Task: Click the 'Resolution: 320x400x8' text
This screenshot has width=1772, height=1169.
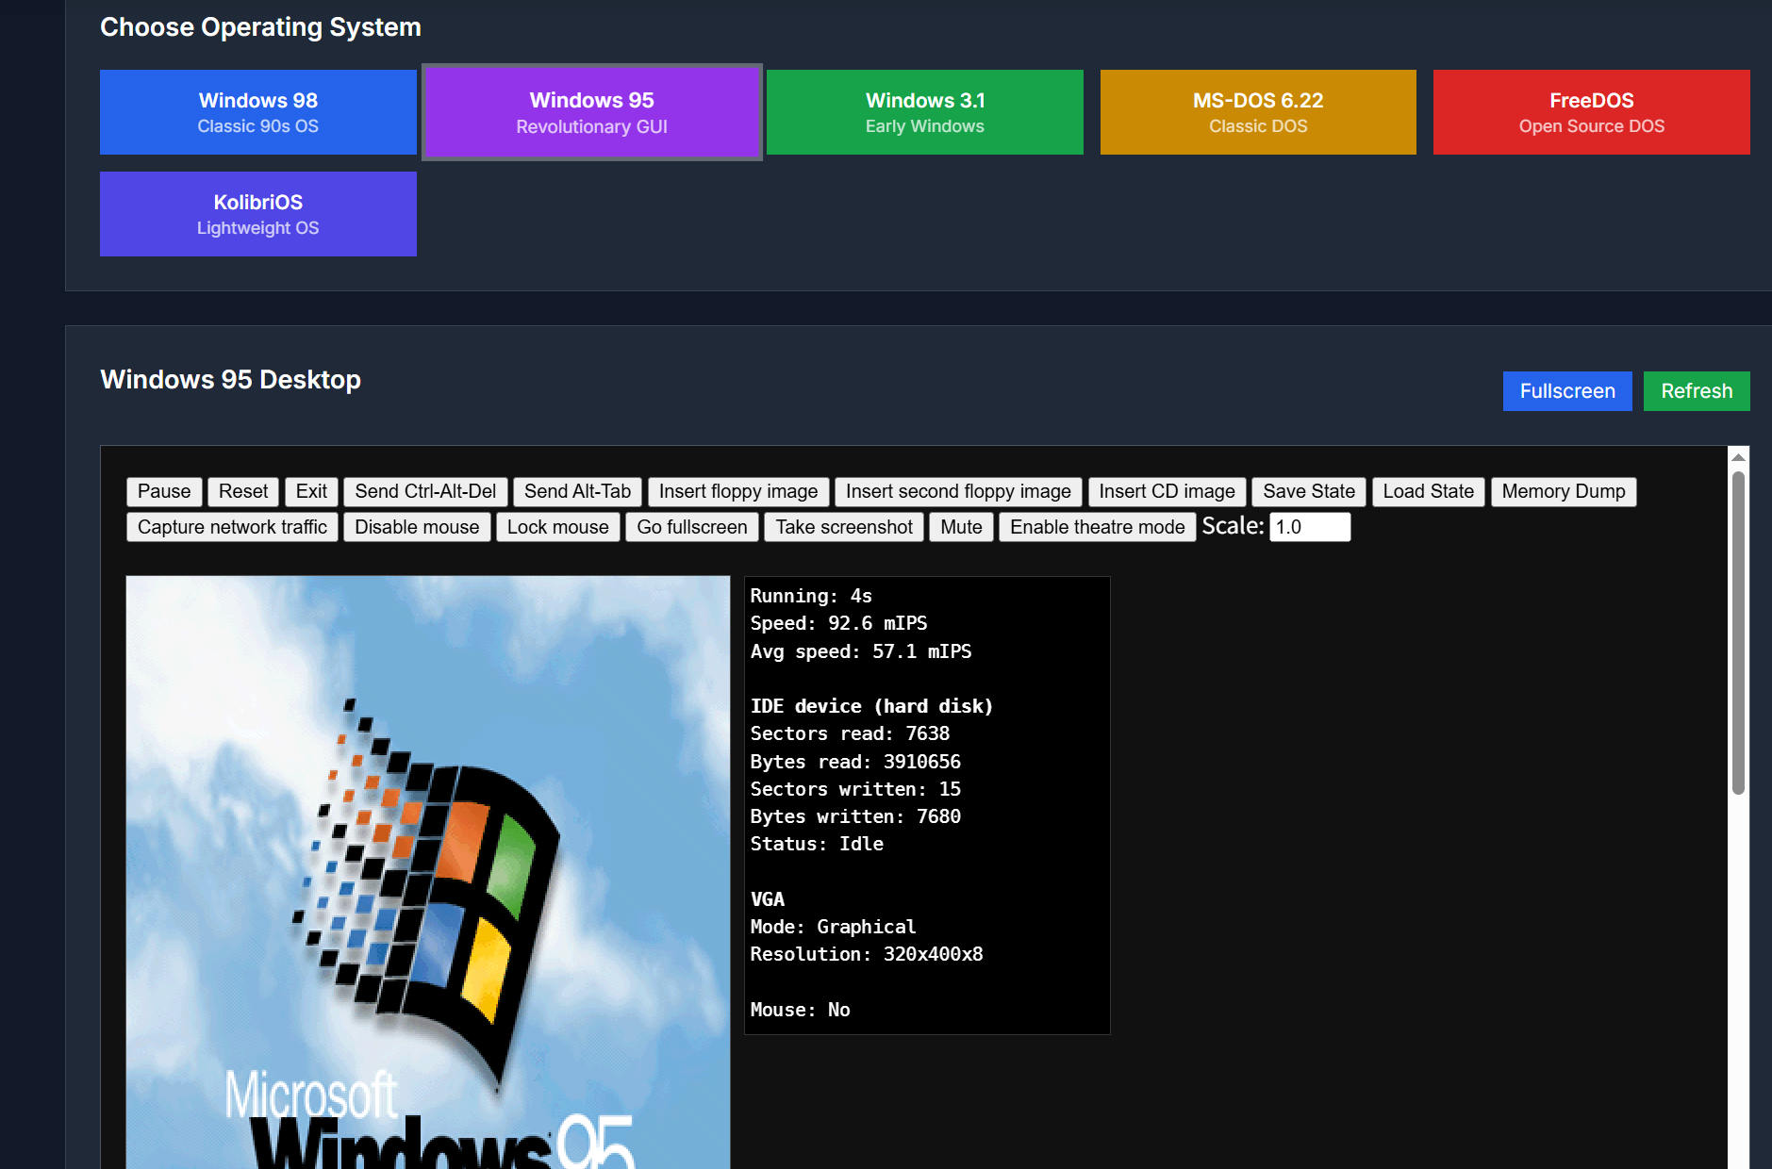Action: (x=866, y=954)
